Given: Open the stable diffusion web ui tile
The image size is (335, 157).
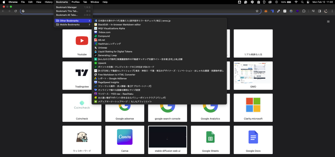Looking at the screenshot, I should click(x=167, y=140).
